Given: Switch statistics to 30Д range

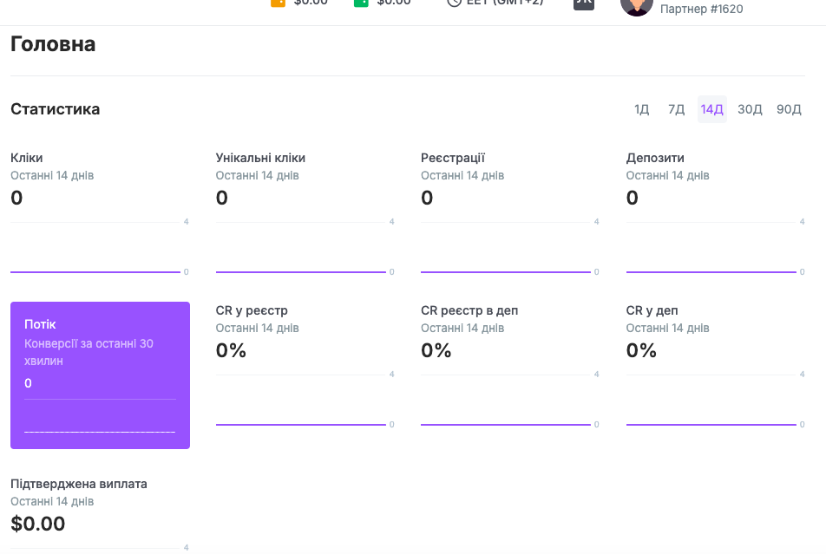Looking at the screenshot, I should 750,109.
